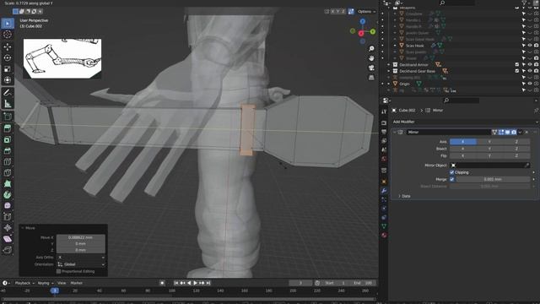The height and width of the screenshot is (304, 540).
Task: Select the Scale tool
Action: pyautogui.click(x=8, y=69)
